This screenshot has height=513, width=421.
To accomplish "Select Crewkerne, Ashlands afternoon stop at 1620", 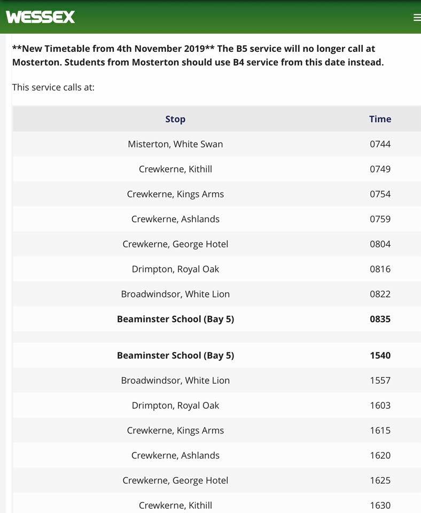I will tap(175, 456).
